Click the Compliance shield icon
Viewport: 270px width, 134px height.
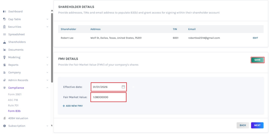(x=5, y=88)
